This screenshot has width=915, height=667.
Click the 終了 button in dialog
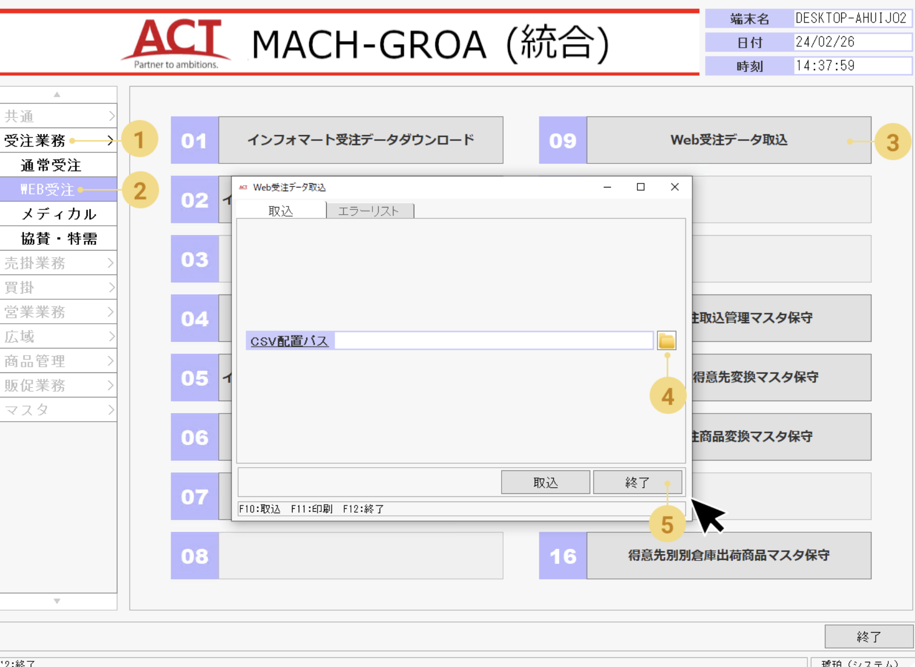tap(637, 482)
